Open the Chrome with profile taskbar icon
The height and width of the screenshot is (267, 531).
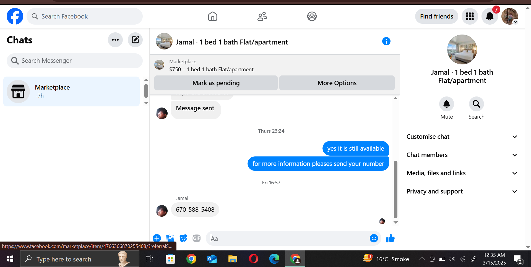click(295, 259)
